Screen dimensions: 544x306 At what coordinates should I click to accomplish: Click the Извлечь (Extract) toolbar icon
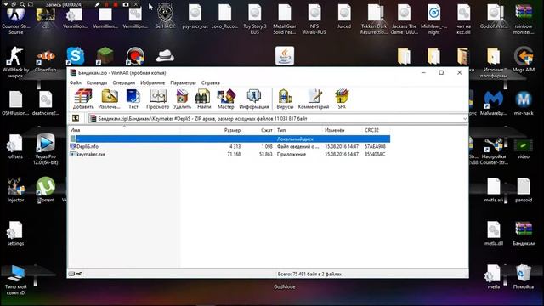point(110,99)
